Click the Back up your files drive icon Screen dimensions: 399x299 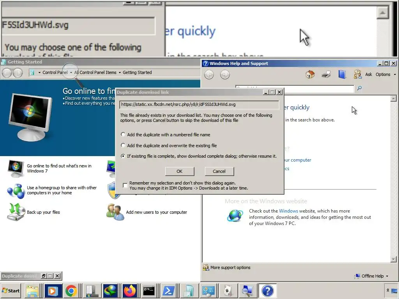(x=16, y=212)
